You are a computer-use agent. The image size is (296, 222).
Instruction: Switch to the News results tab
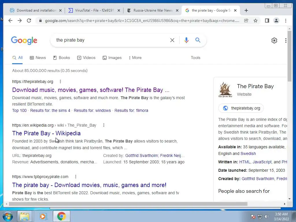point(38,58)
